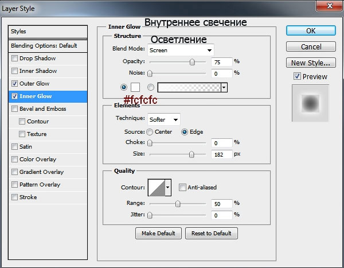Select the Satin style row
This screenshot has width=344, height=268.
[x=48, y=146]
